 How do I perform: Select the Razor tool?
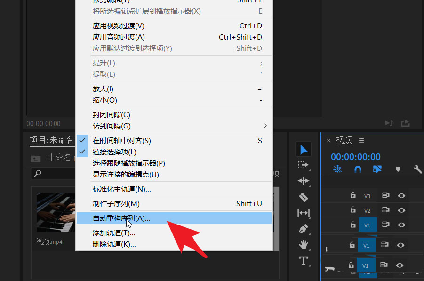click(304, 197)
